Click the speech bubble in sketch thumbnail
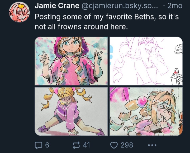Viewport: 190px width, 153px height. 179,49
